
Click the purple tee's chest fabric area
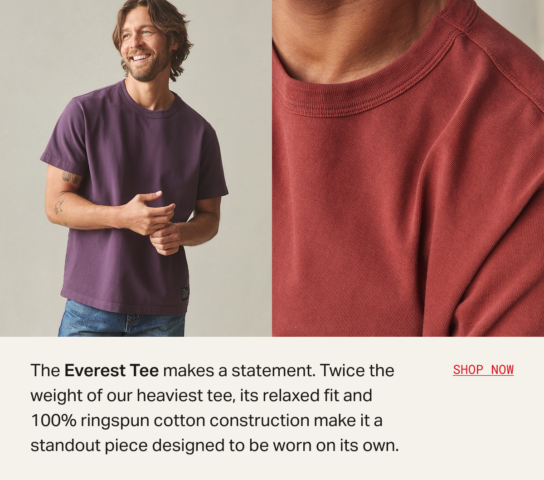(x=136, y=150)
